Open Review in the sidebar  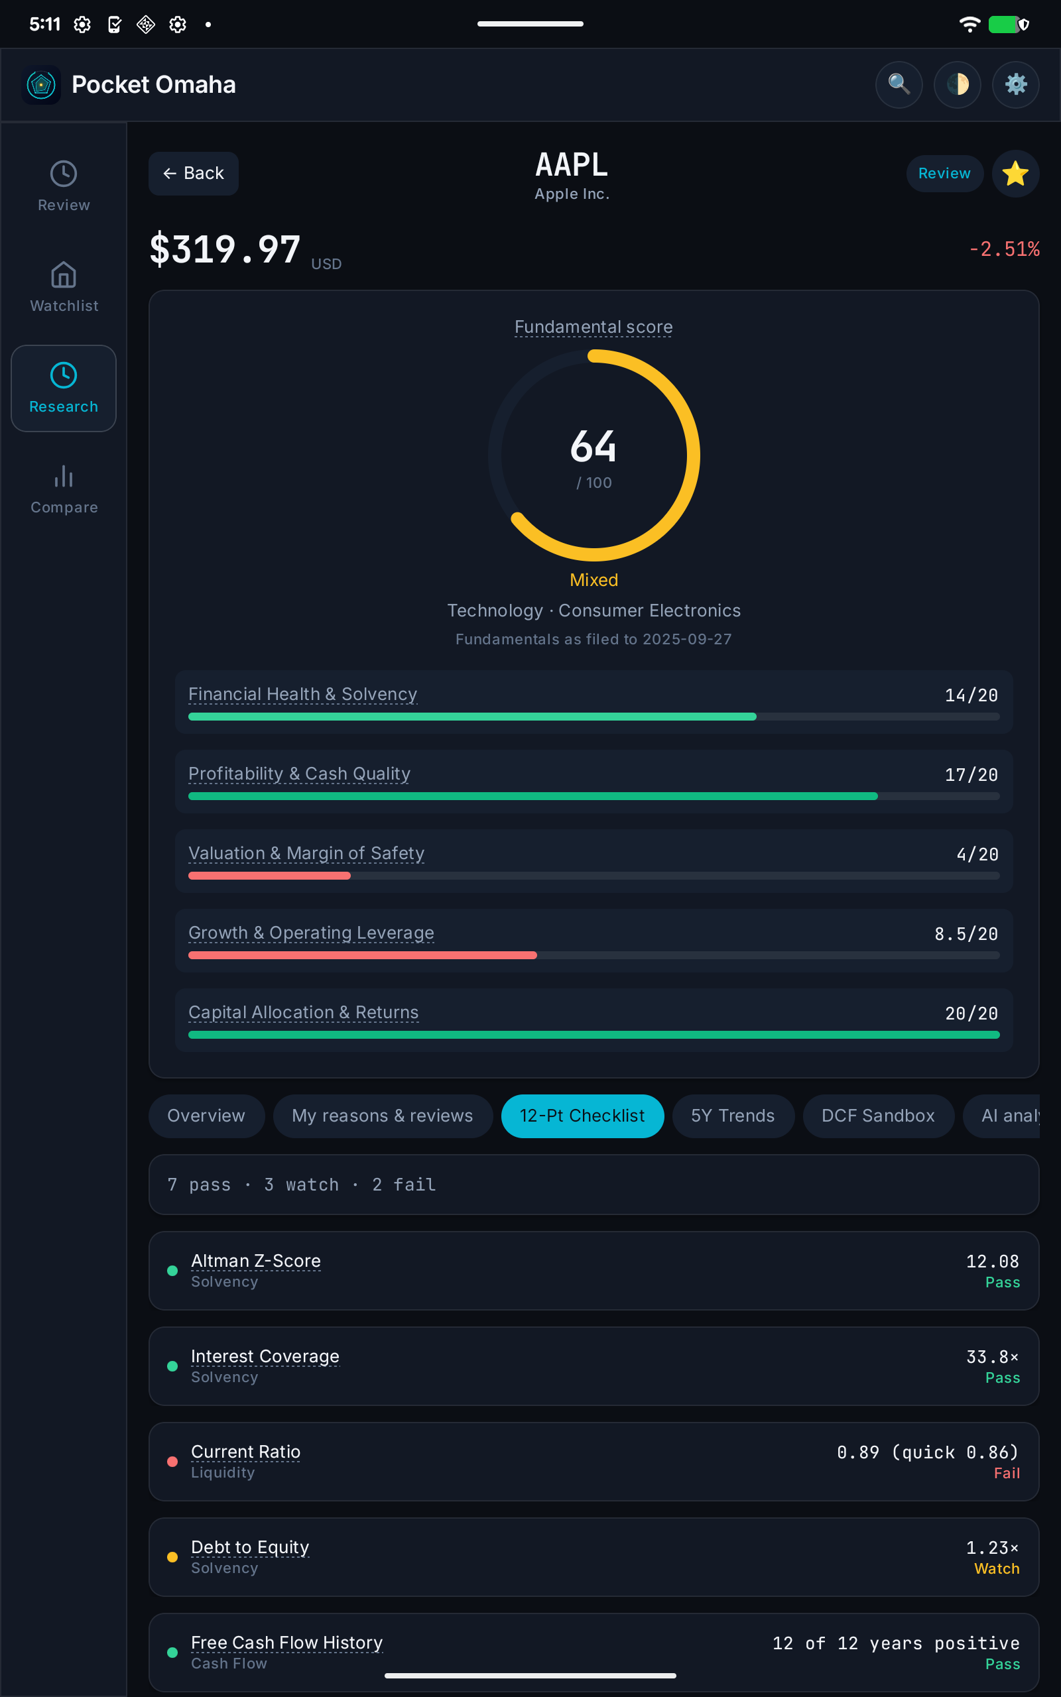(x=64, y=186)
